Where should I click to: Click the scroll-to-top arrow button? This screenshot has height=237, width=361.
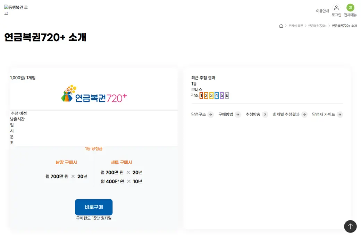coord(350,226)
